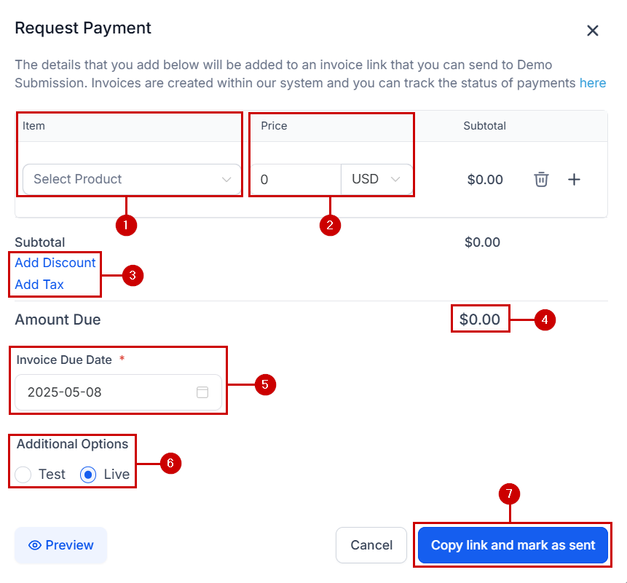The image size is (627, 583).
Task: Add a new line item with plus icon
Action: click(574, 180)
